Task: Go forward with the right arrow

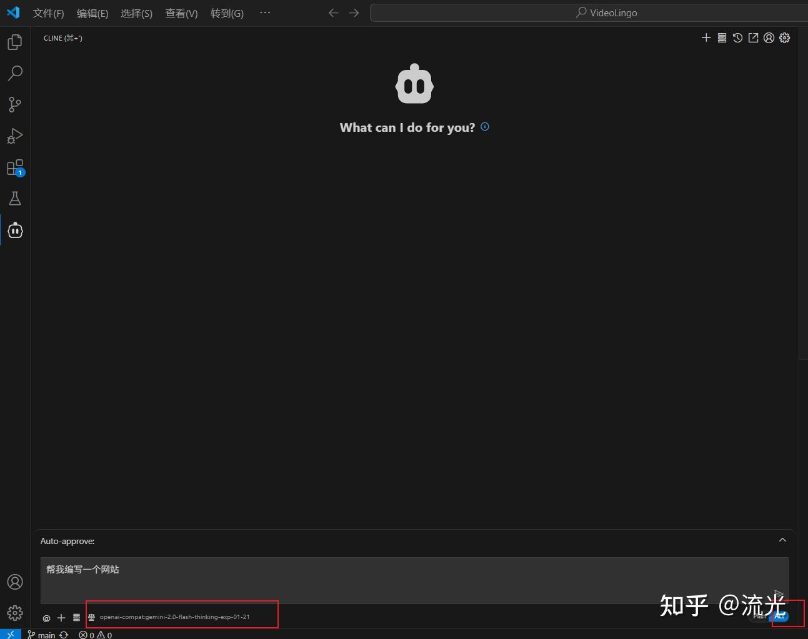Action: pyautogui.click(x=354, y=13)
